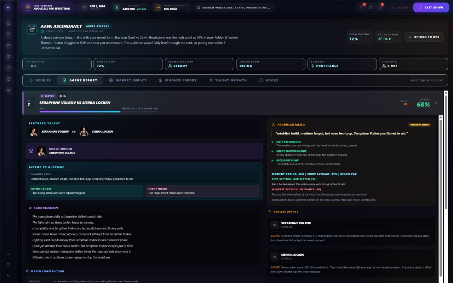This screenshot has width=453, height=283.
Task: Switch to the Hooks tab
Action: coord(268,80)
